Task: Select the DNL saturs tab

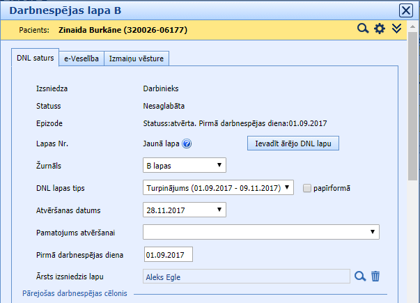Action: (35, 59)
